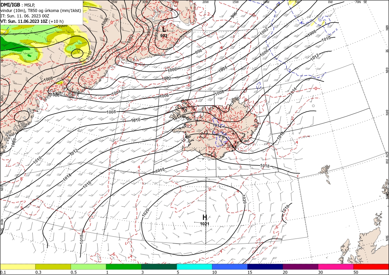Viewport: 389px width, 275px height.
Task: Click the '30W' longitude label at top
Action: (145, 2)
